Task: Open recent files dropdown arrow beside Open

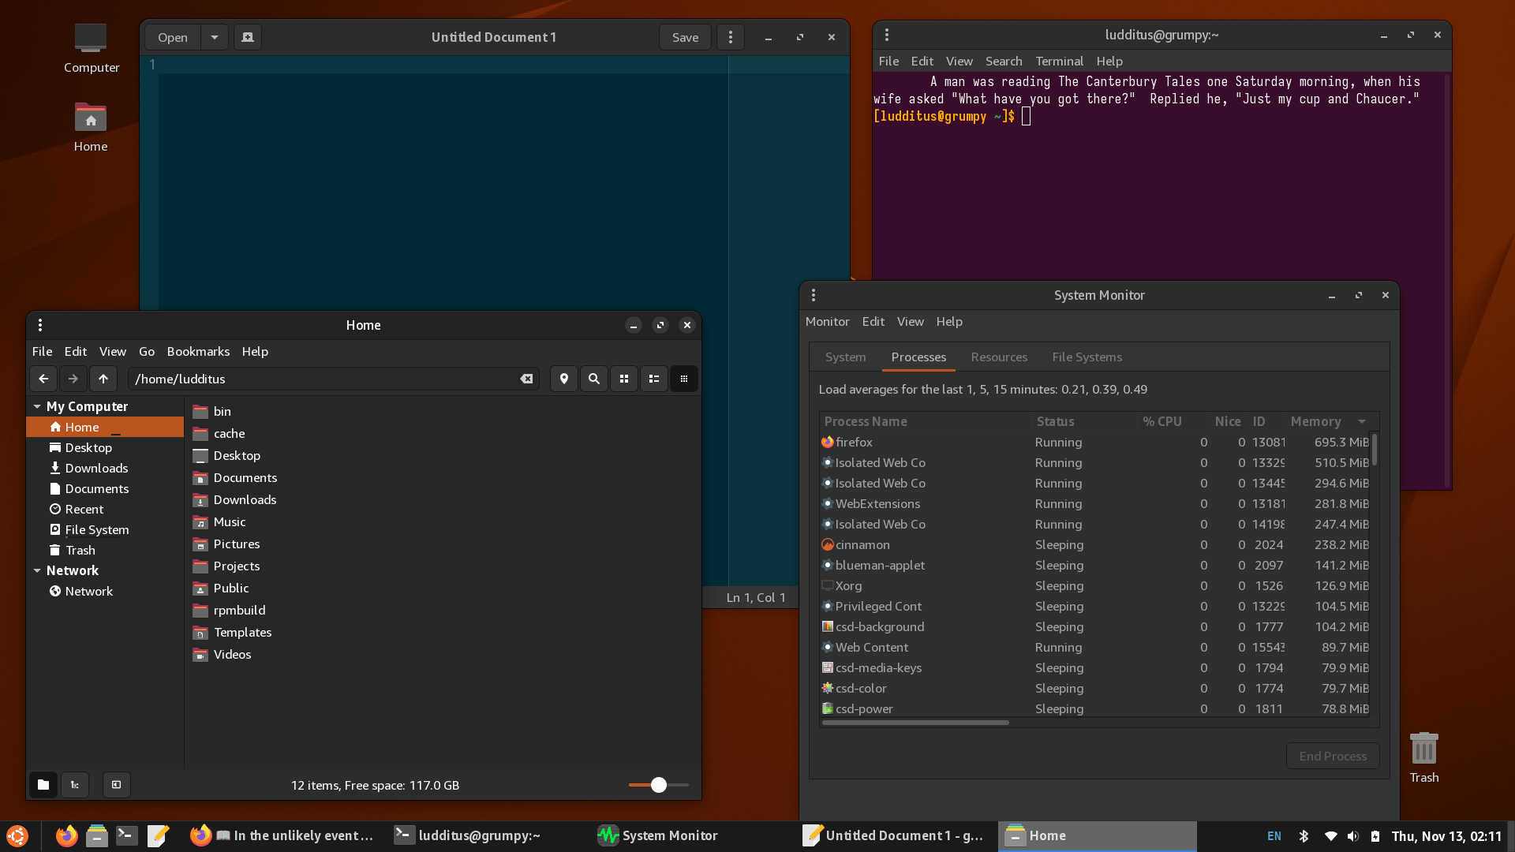Action: point(214,37)
